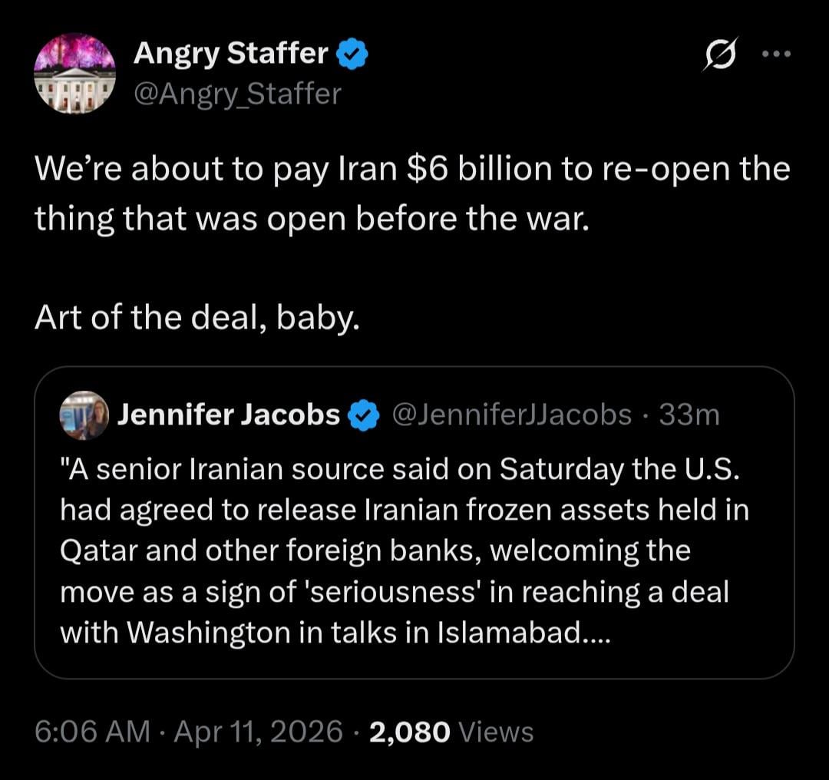The image size is (829, 780).
Task: Click Angry Staffer's blue verified badge
Action: pos(352,55)
